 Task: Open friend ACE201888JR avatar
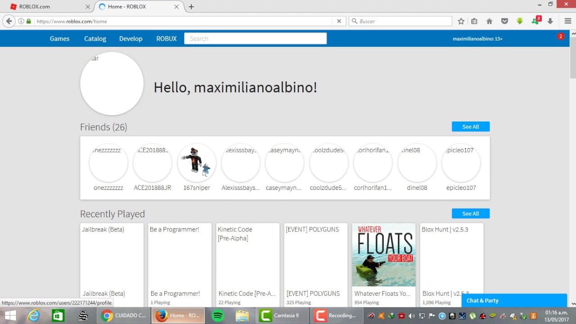point(153,163)
